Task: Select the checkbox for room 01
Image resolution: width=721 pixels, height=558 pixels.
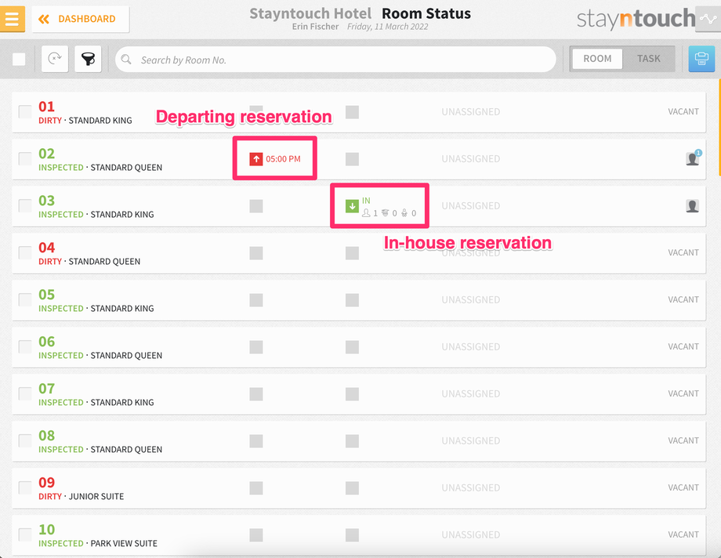Action: pos(25,112)
